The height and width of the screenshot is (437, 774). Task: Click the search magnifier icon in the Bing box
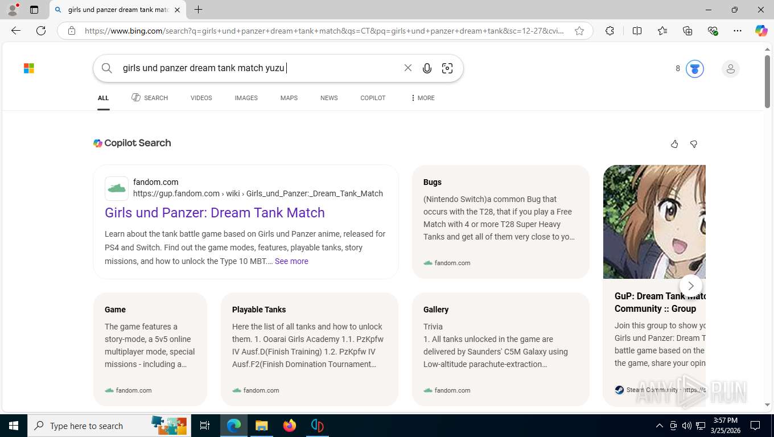tap(107, 68)
